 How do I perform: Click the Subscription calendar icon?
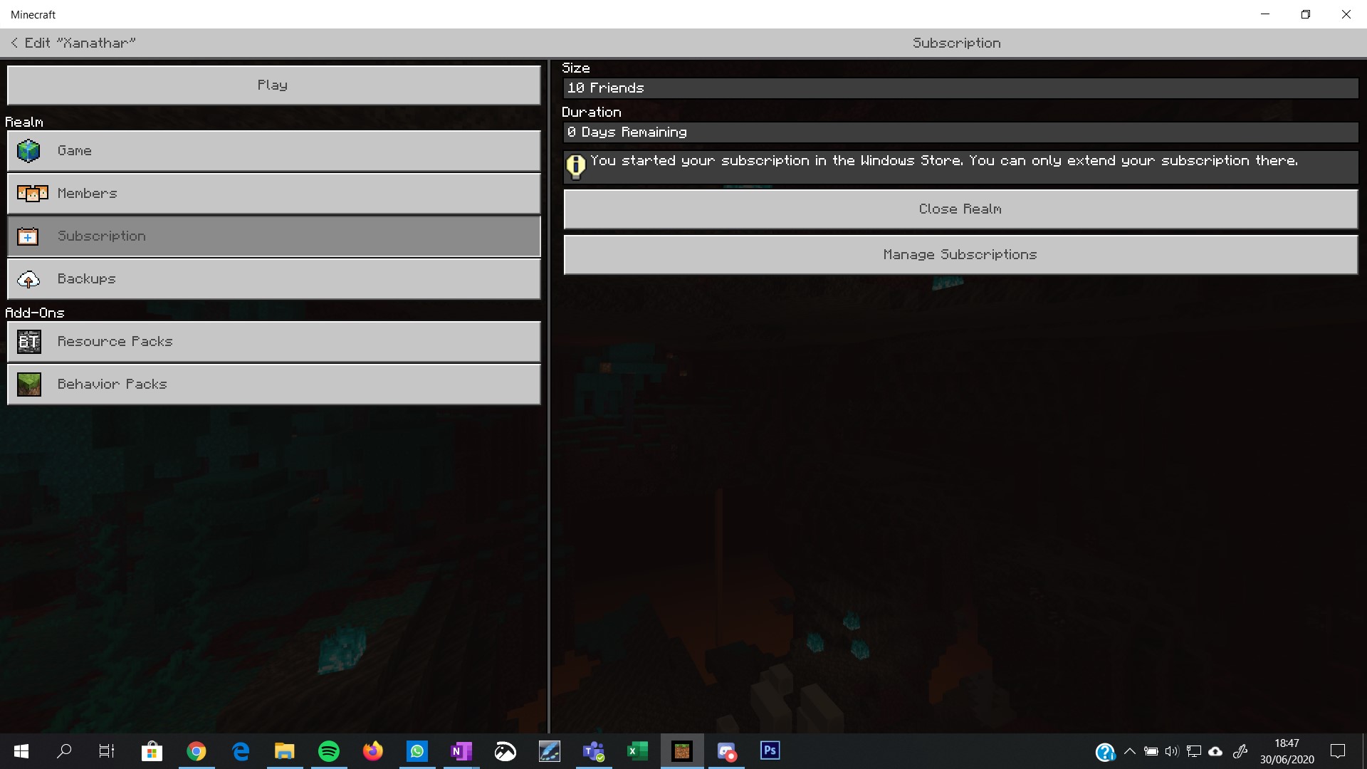click(x=28, y=236)
